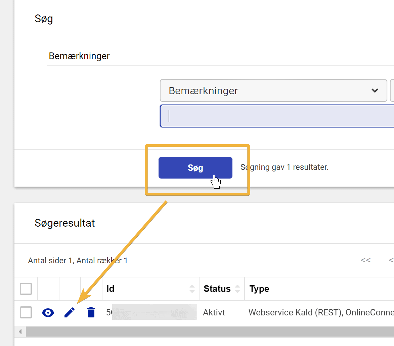Click the Status column header
This screenshot has width=394, height=346.
(222, 289)
